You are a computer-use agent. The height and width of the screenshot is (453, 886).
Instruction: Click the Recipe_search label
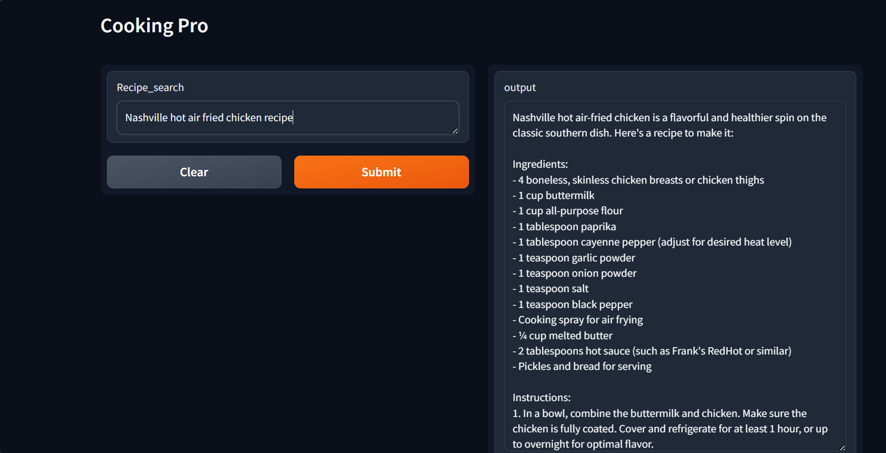pyautogui.click(x=151, y=87)
